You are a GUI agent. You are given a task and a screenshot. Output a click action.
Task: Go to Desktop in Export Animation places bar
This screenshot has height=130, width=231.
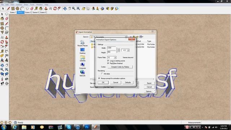click(x=83, y=51)
